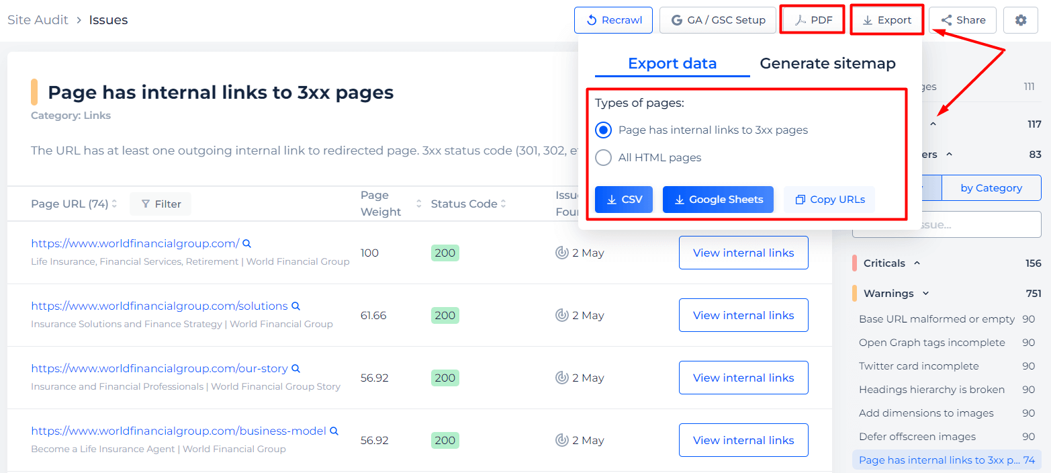Select the All HTML pages radio
1051x473 pixels.
[x=603, y=157]
